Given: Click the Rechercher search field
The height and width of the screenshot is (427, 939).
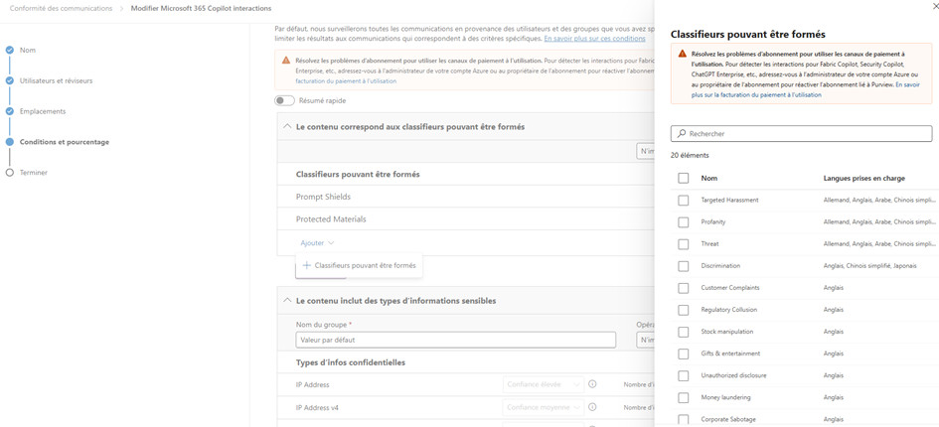Looking at the screenshot, I should pos(805,134).
